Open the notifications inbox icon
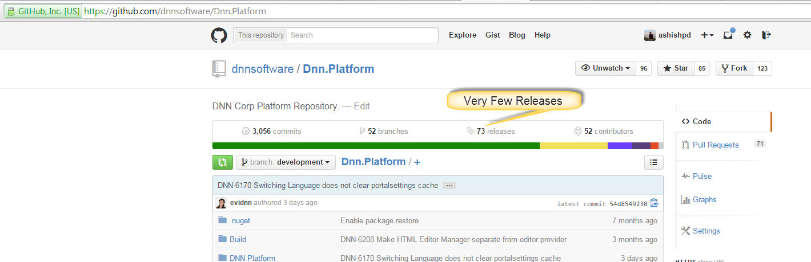Screen dimensions: 811x262 click(x=728, y=35)
